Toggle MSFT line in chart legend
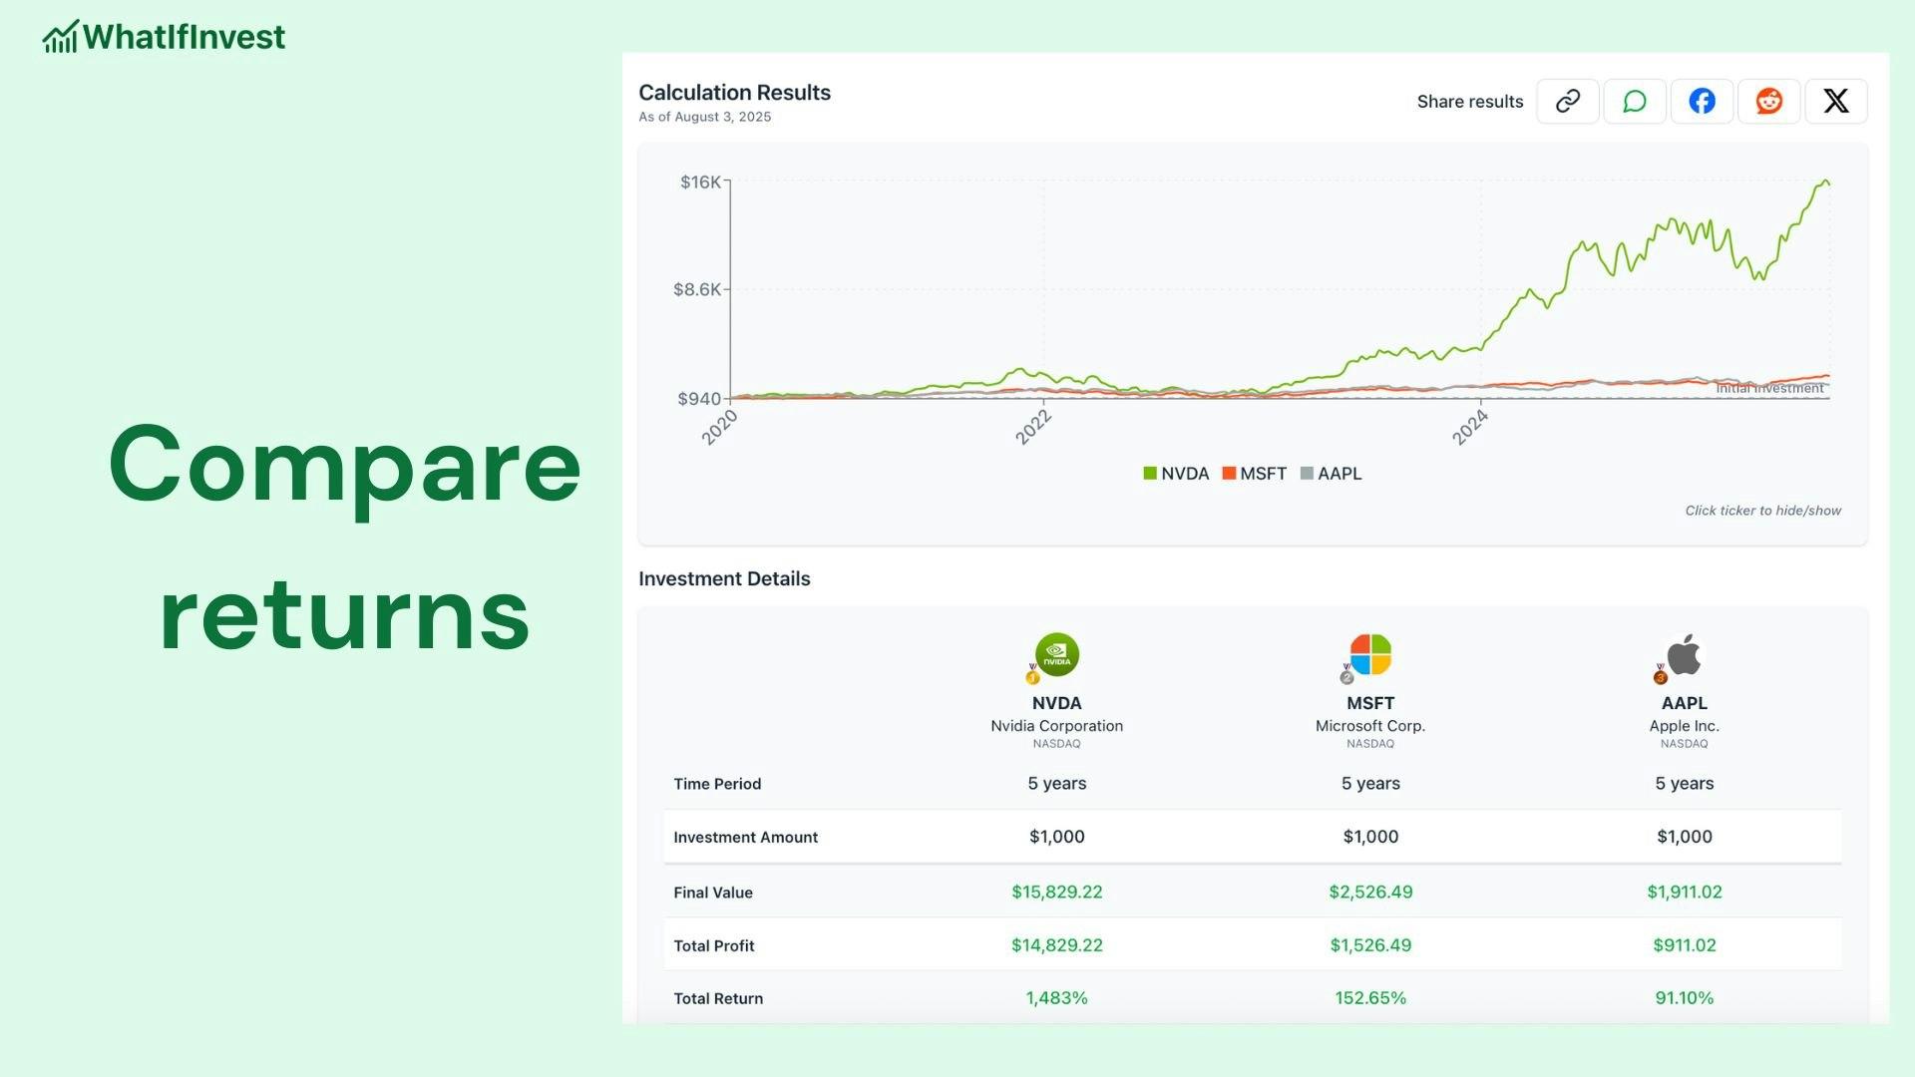This screenshot has height=1077, width=1915. (x=1255, y=474)
